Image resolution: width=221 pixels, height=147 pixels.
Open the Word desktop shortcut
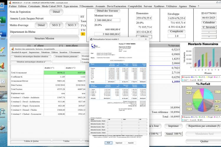(3, 34)
